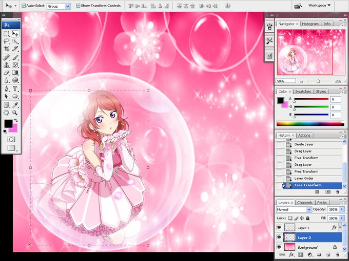Select the Brush tool

[15, 57]
